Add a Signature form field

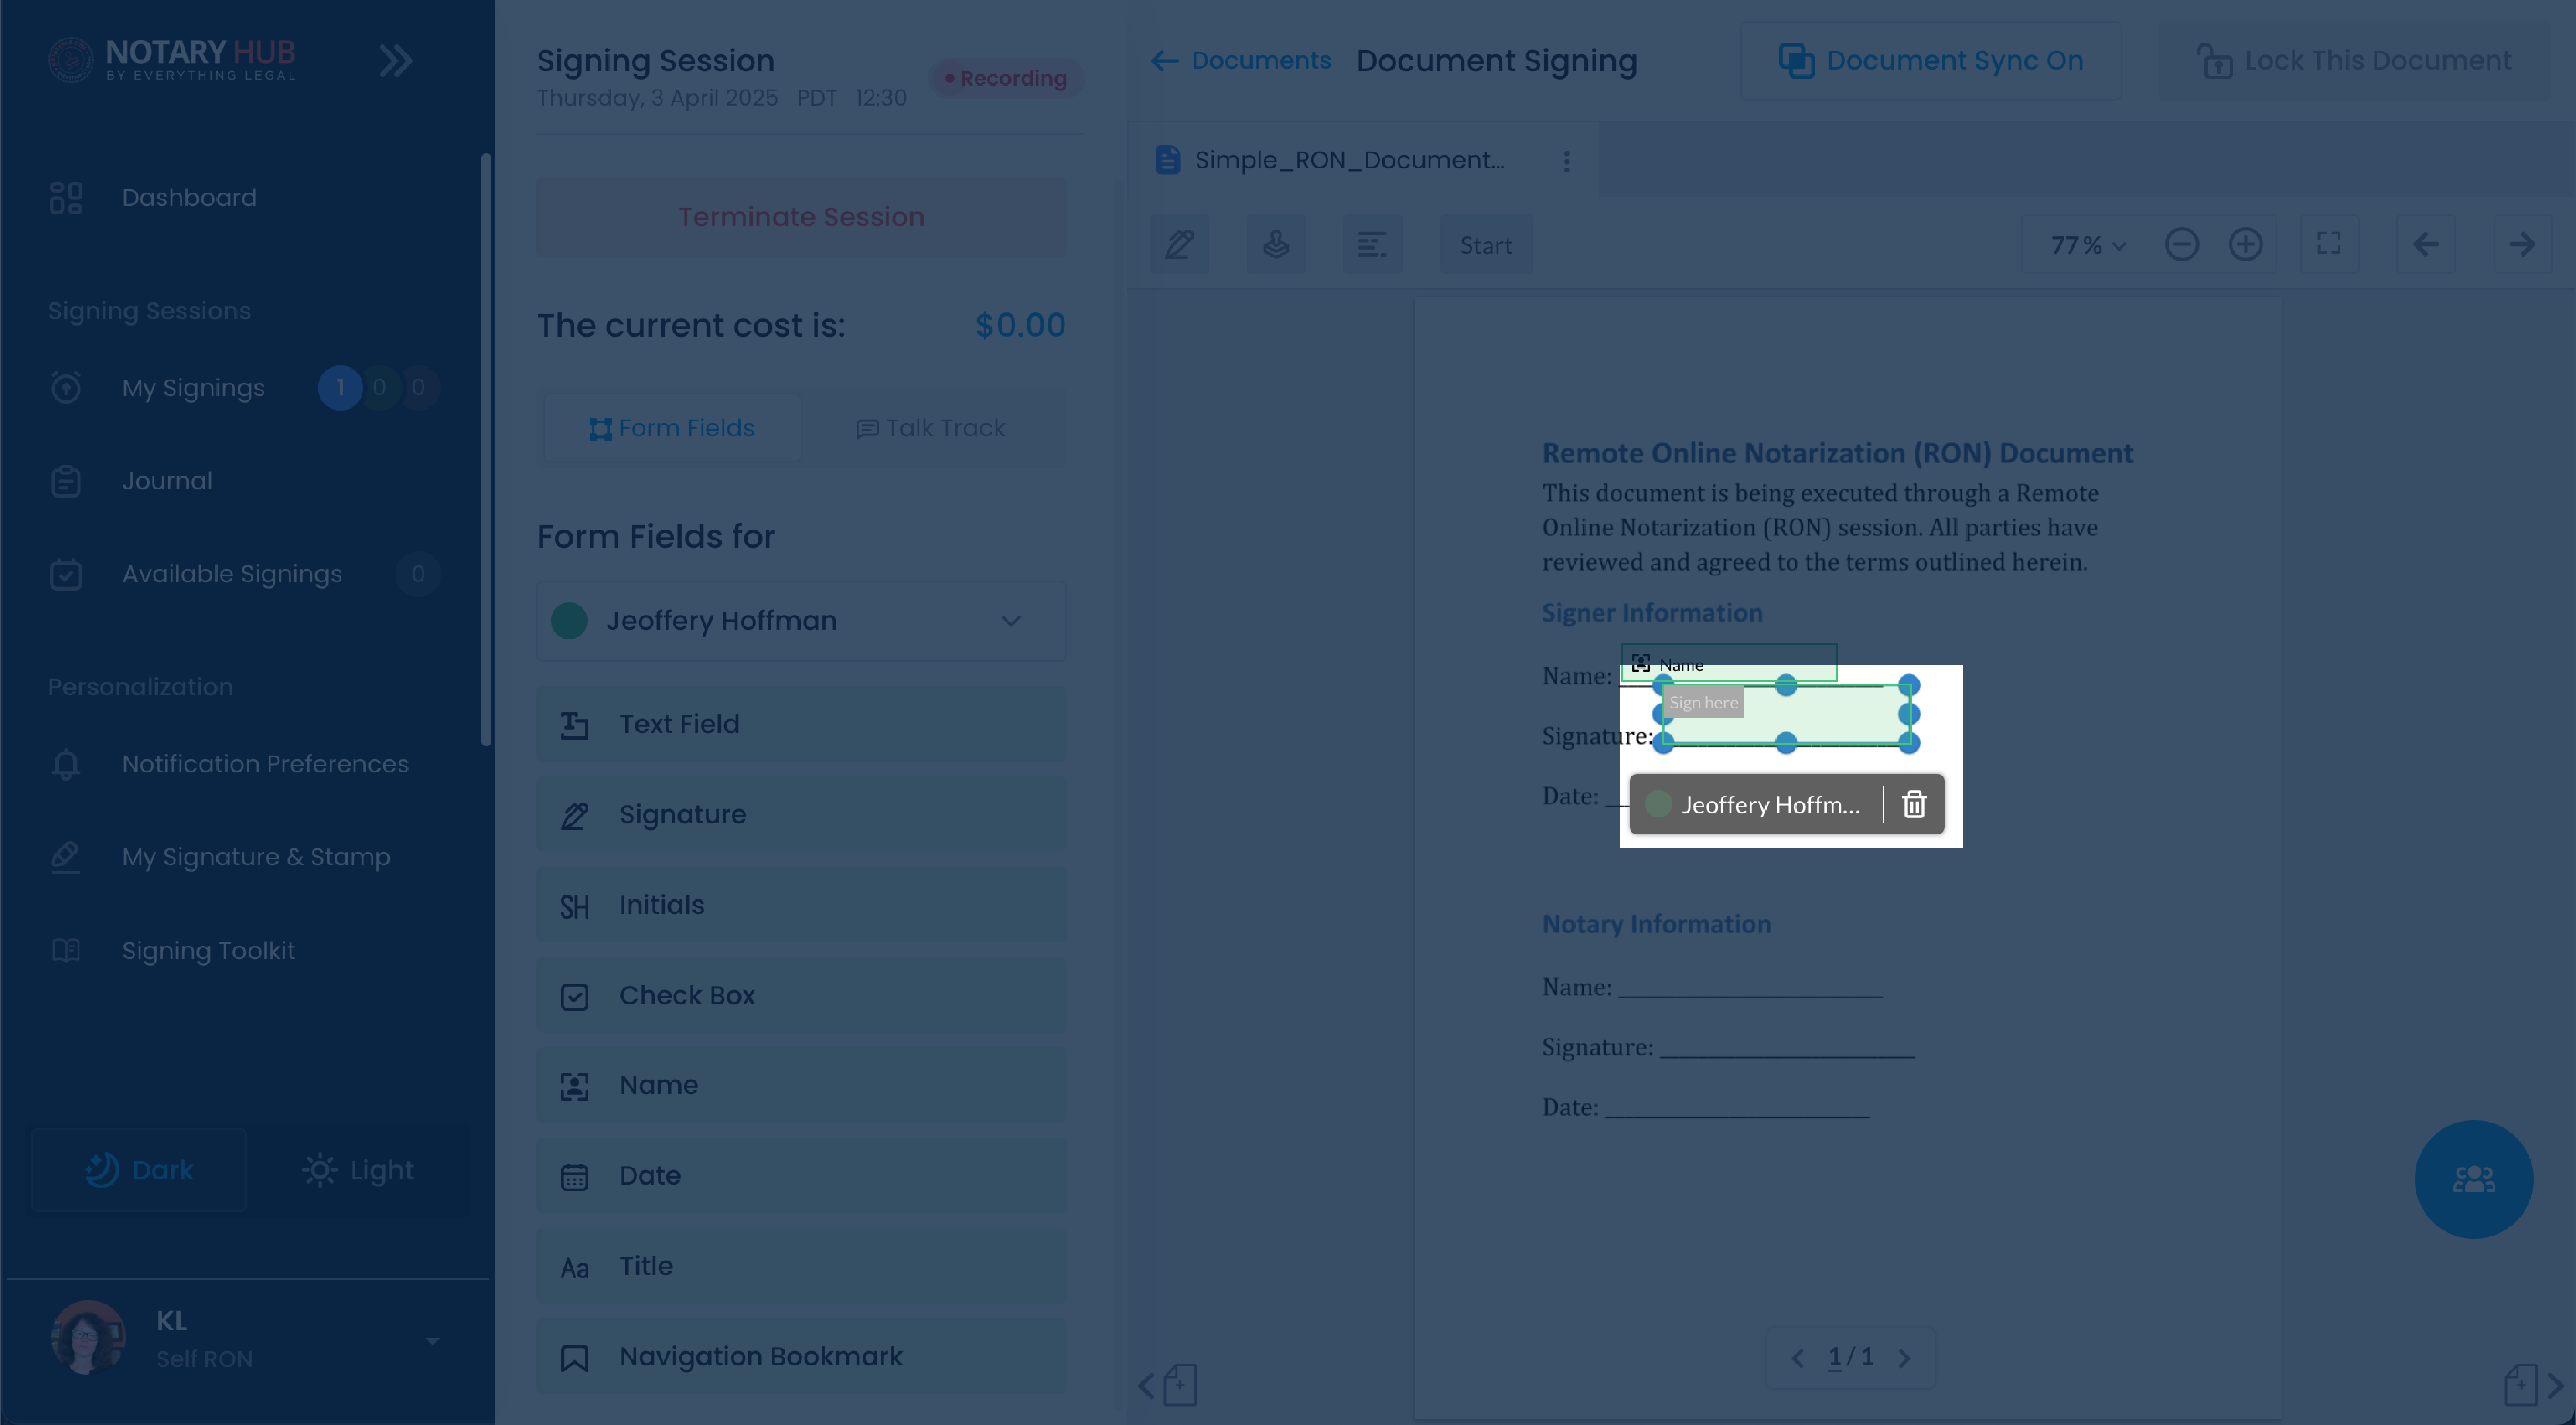point(801,815)
